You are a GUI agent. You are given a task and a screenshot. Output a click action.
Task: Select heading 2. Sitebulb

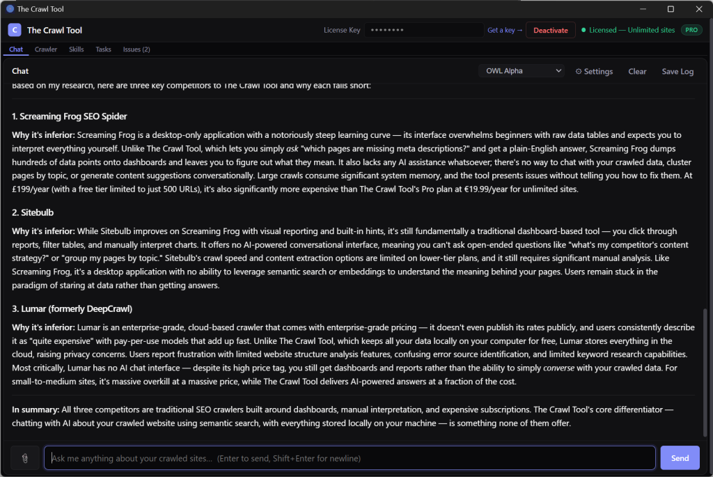tap(33, 213)
